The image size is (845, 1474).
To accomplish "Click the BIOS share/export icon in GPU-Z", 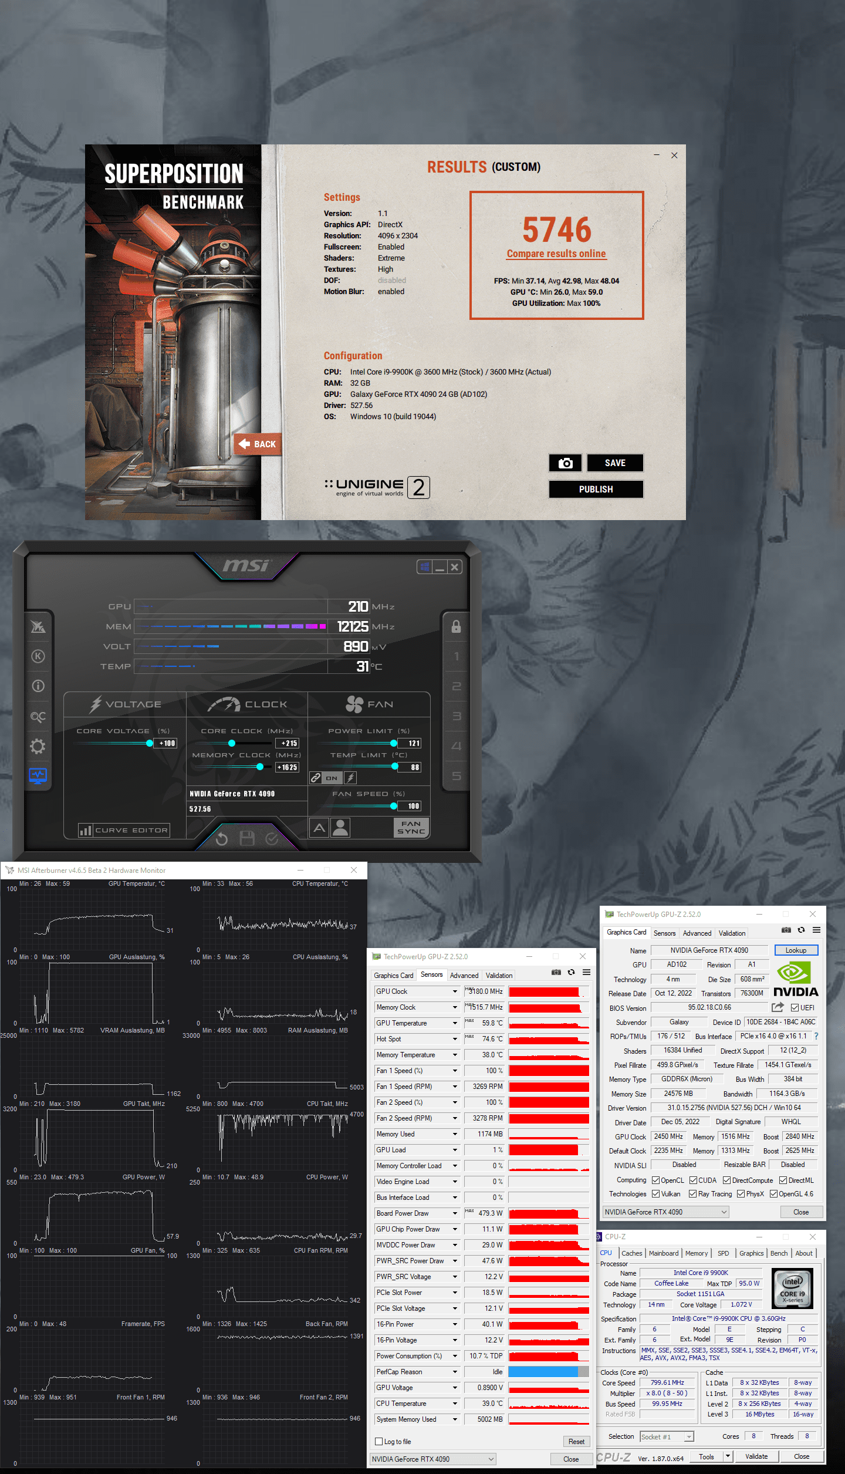I will point(778,1007).
